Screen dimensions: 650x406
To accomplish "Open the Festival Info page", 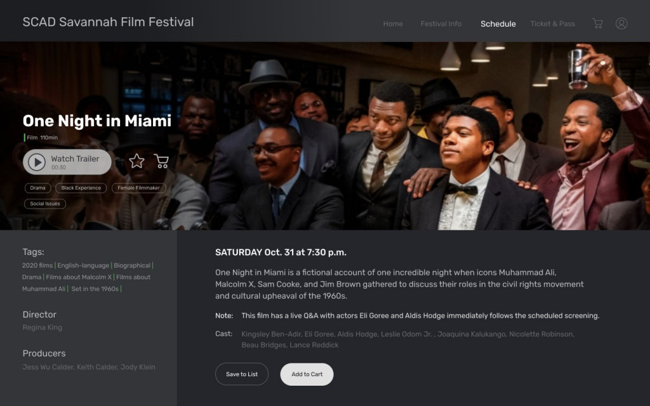I will (x=441, y=23).
